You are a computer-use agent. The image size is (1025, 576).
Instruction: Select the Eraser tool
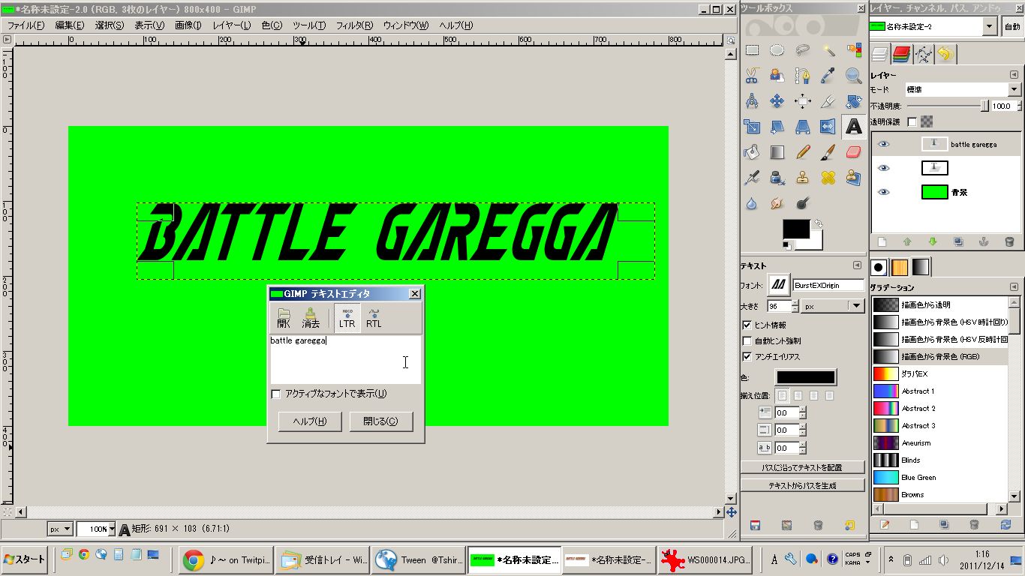(854, 152)
